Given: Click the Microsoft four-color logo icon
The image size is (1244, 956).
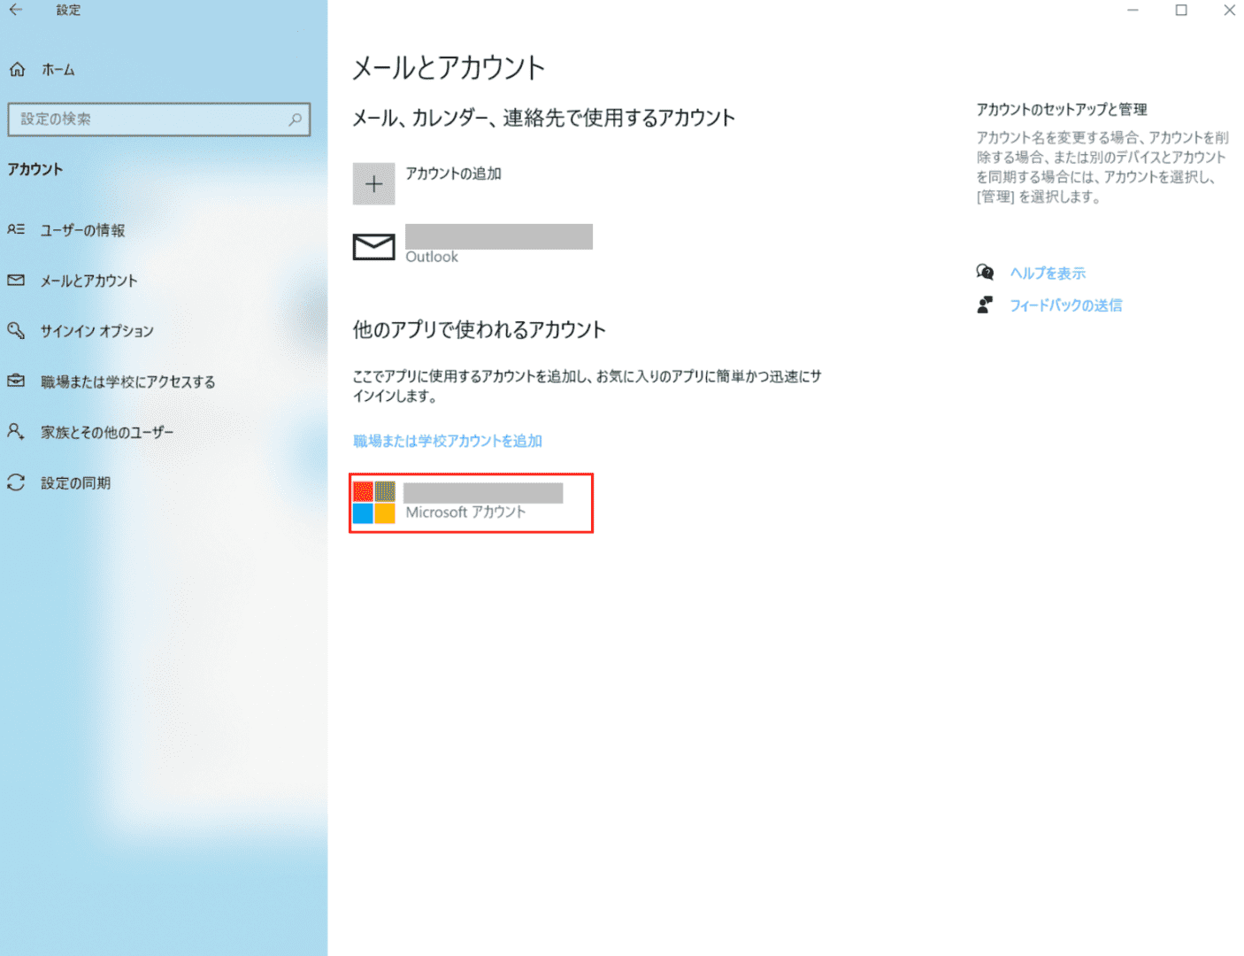Looking at the screenshot, I should coord(374,503).
